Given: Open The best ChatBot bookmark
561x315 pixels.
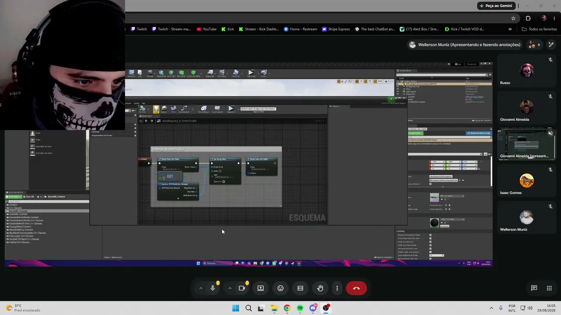Looking at the screenshot, I should (x=375, y=29).
